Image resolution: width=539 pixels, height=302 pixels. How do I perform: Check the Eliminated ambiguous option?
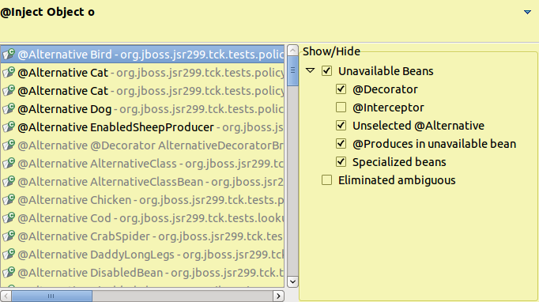[x=326, y=180]
